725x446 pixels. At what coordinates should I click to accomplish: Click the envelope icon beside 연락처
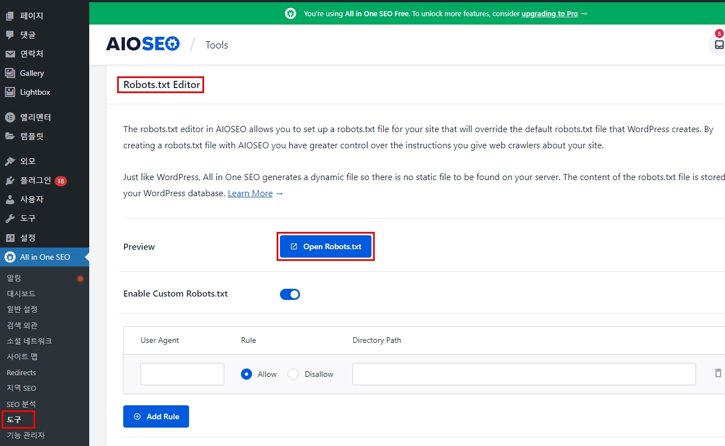click(x=10, y=54)
